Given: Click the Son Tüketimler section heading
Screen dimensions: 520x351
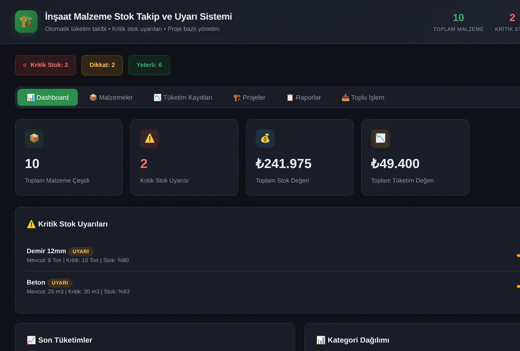Looking at the screenshot, I should [x=59, y=340].
